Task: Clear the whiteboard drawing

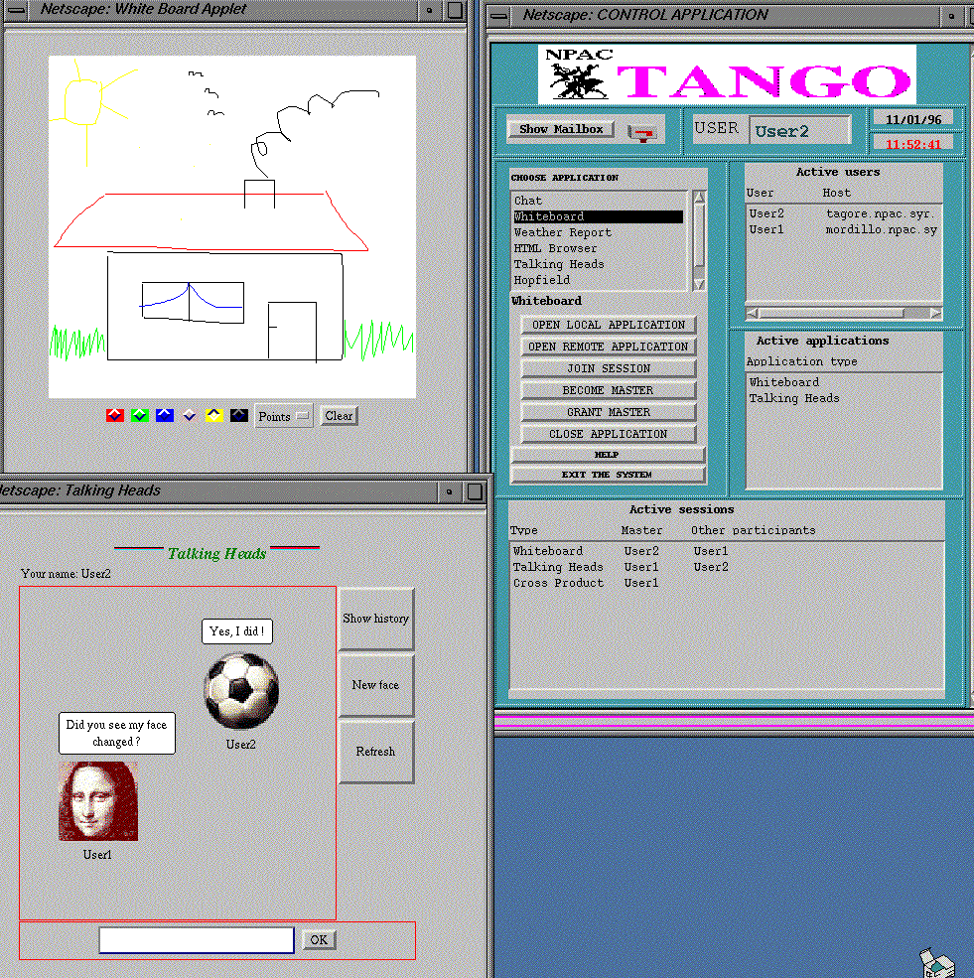Action: 339,416
